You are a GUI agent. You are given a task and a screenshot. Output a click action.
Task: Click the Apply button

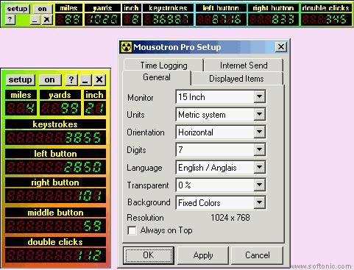pyautogui.click(x=203, y=255)
